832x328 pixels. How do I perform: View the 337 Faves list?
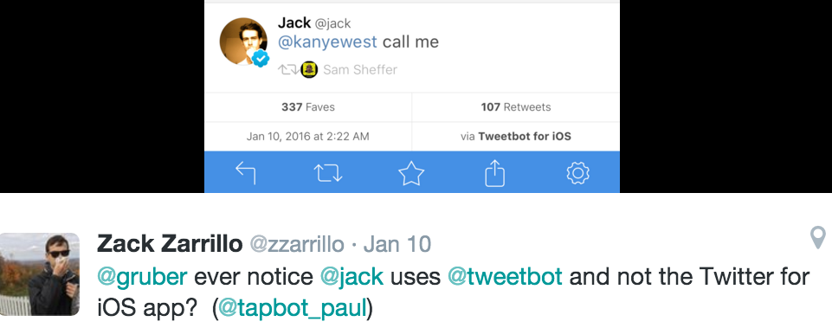(x=308, y=107)
